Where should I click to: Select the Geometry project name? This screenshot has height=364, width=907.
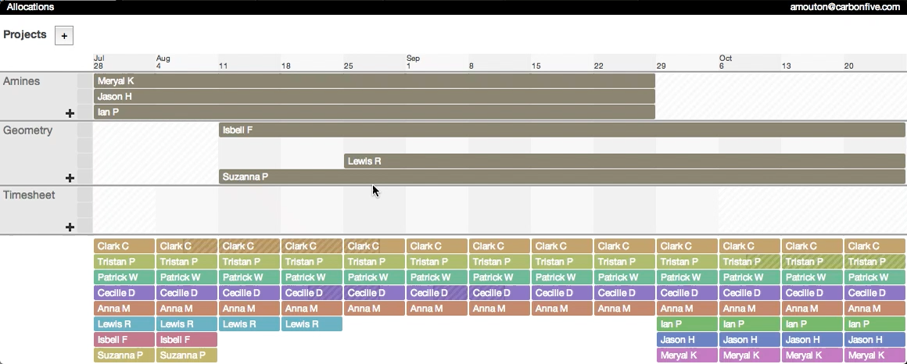(27, 130)
